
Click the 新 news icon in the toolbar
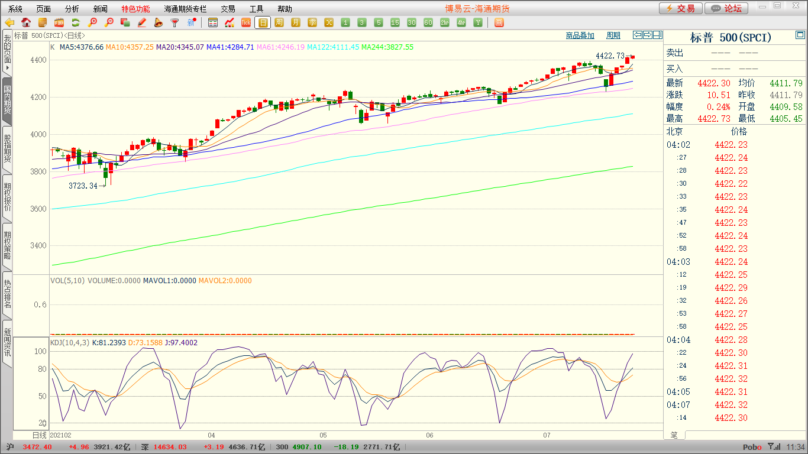point(191,22)
